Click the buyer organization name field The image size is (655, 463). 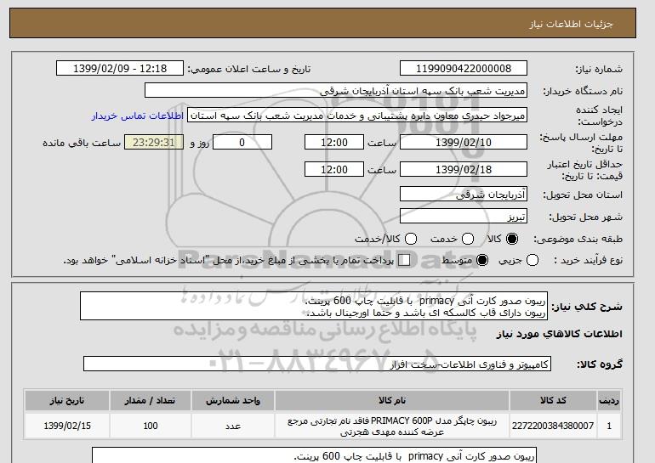[x=336, y=91]
